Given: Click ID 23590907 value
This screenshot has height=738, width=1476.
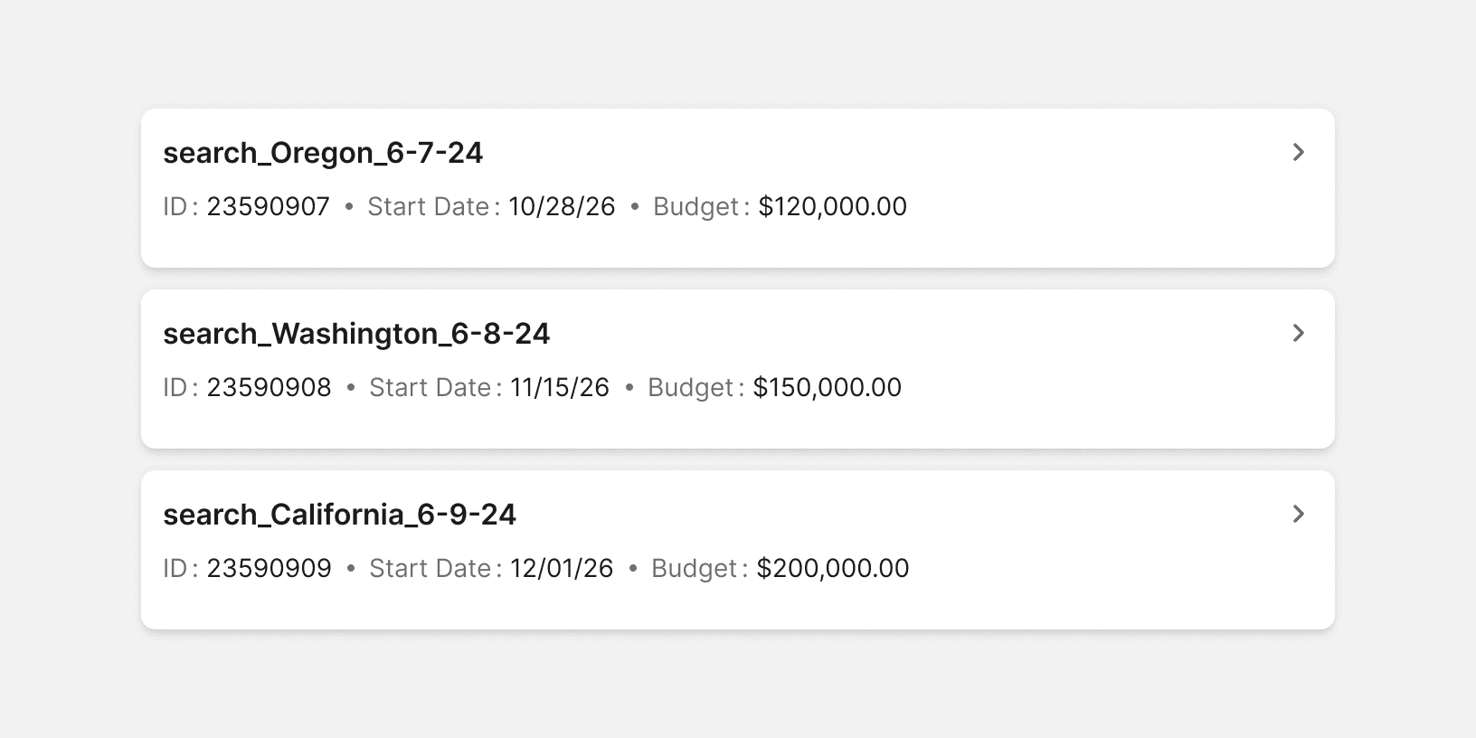Looking at the screenshot, I should point(269,206).
